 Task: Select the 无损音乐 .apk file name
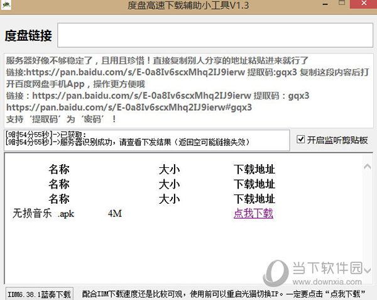43,213
